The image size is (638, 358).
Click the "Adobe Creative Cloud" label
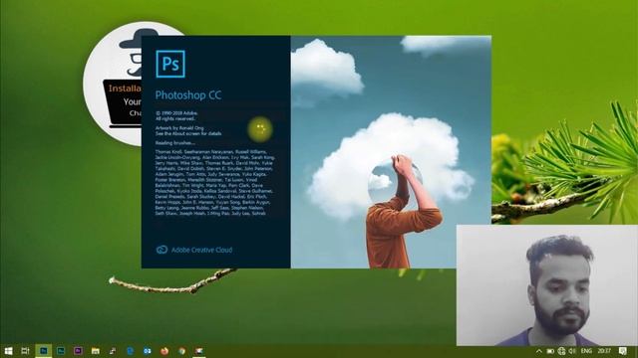coord(201,250)
